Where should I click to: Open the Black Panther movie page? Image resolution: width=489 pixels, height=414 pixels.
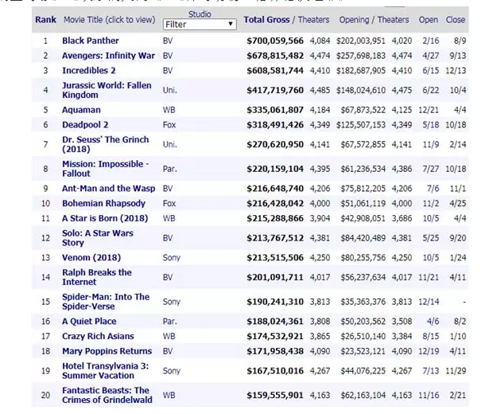pos(91,41)
